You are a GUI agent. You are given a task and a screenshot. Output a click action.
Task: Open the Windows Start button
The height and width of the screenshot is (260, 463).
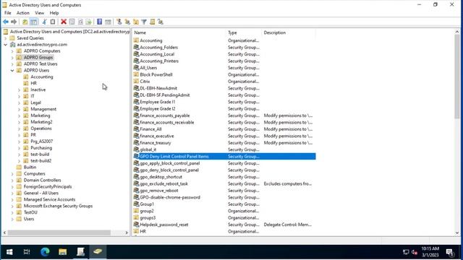pyautogui.click(x=9, y=252)
